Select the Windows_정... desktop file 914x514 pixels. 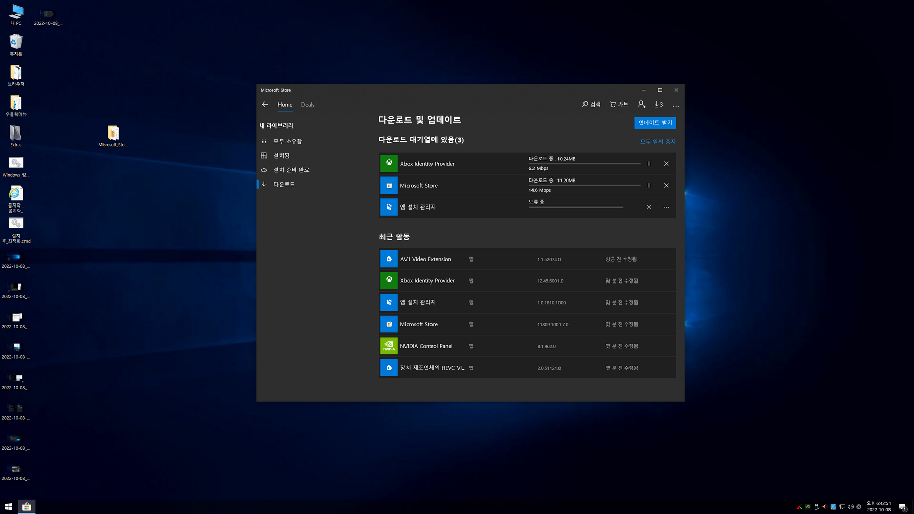pyautogui.click(x=16, y=167)
